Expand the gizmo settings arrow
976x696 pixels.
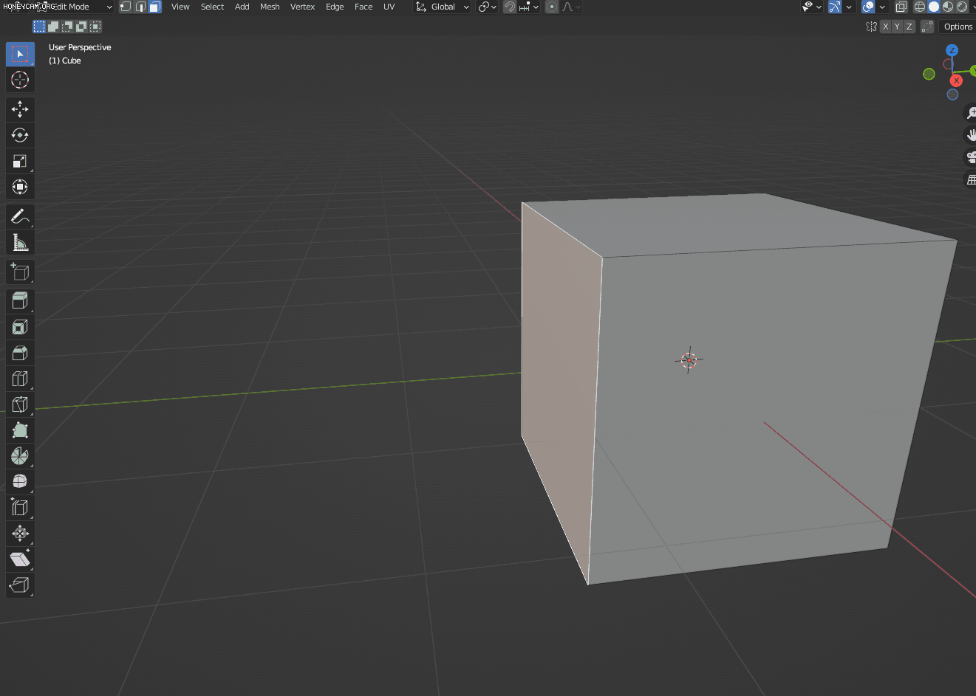(848, 7)
